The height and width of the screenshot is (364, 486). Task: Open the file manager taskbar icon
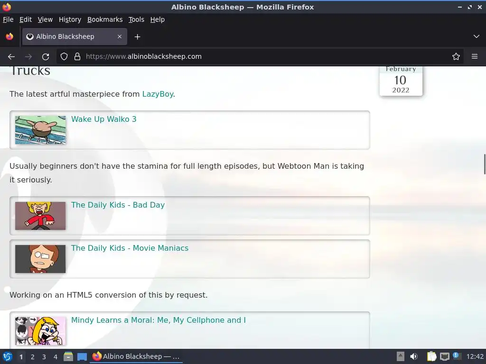[68, 356]
